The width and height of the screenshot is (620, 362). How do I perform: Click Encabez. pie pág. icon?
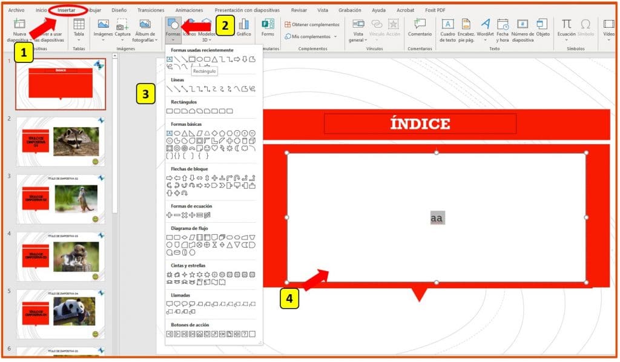coord(466,24)
